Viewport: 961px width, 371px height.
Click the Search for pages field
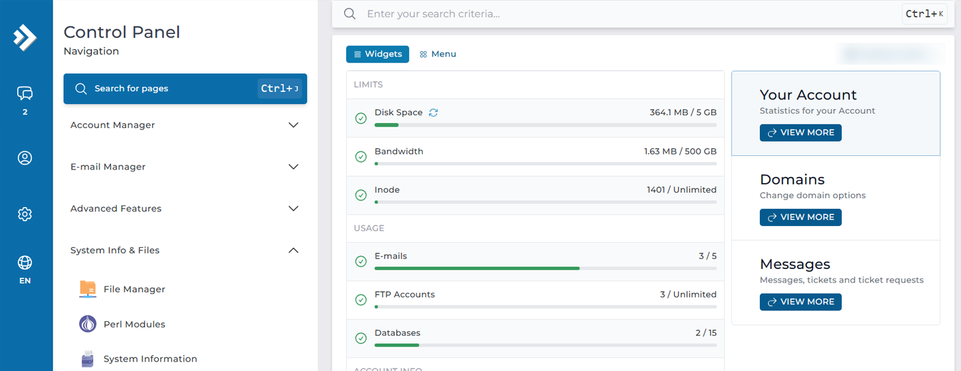pyautogui.click(x=185, y=89)
